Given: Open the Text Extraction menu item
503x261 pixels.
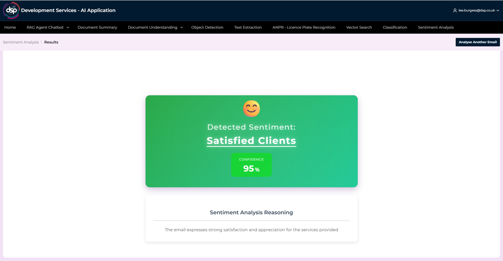Looking at the screenshot, I should (248, 27).
